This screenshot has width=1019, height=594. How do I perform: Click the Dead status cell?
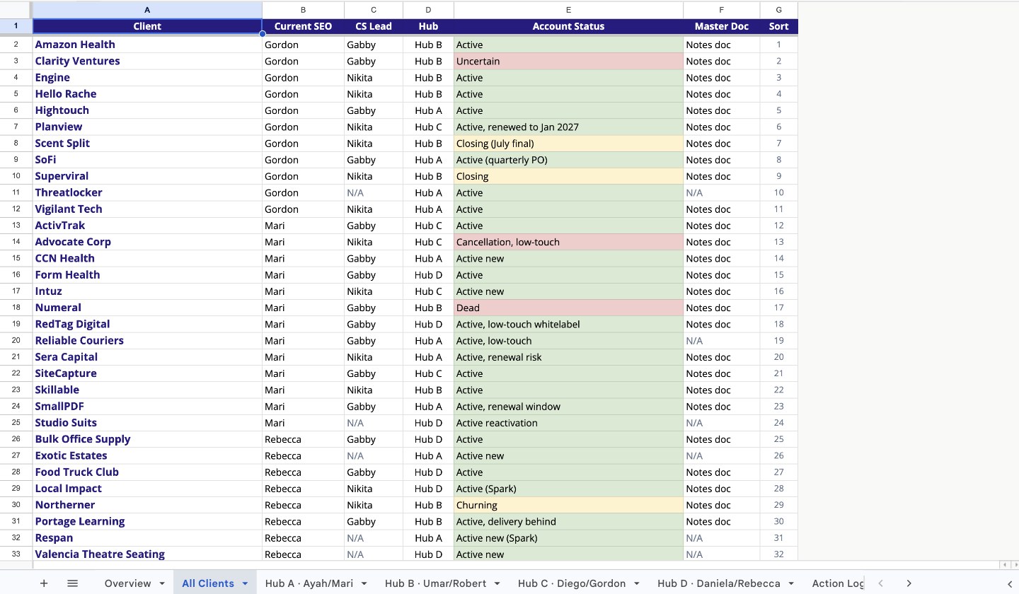tap(568, 308)
